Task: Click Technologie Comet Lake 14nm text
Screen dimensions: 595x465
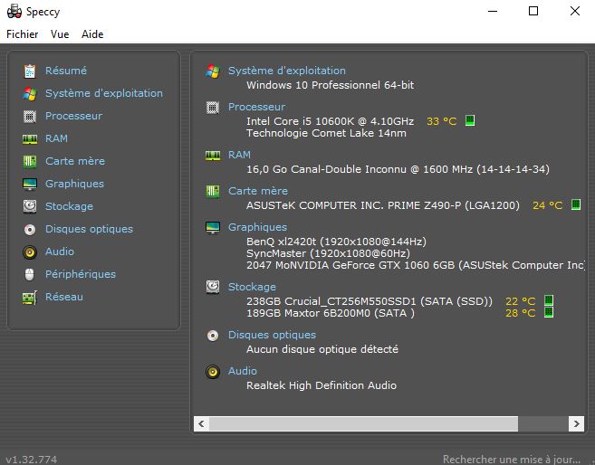Action: click(x=326, y=133)
